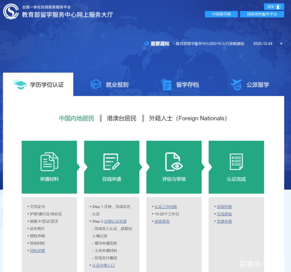
Task: Select 外籍人士 (Foreign Nationals) category
Action: [x=188, y=118]
